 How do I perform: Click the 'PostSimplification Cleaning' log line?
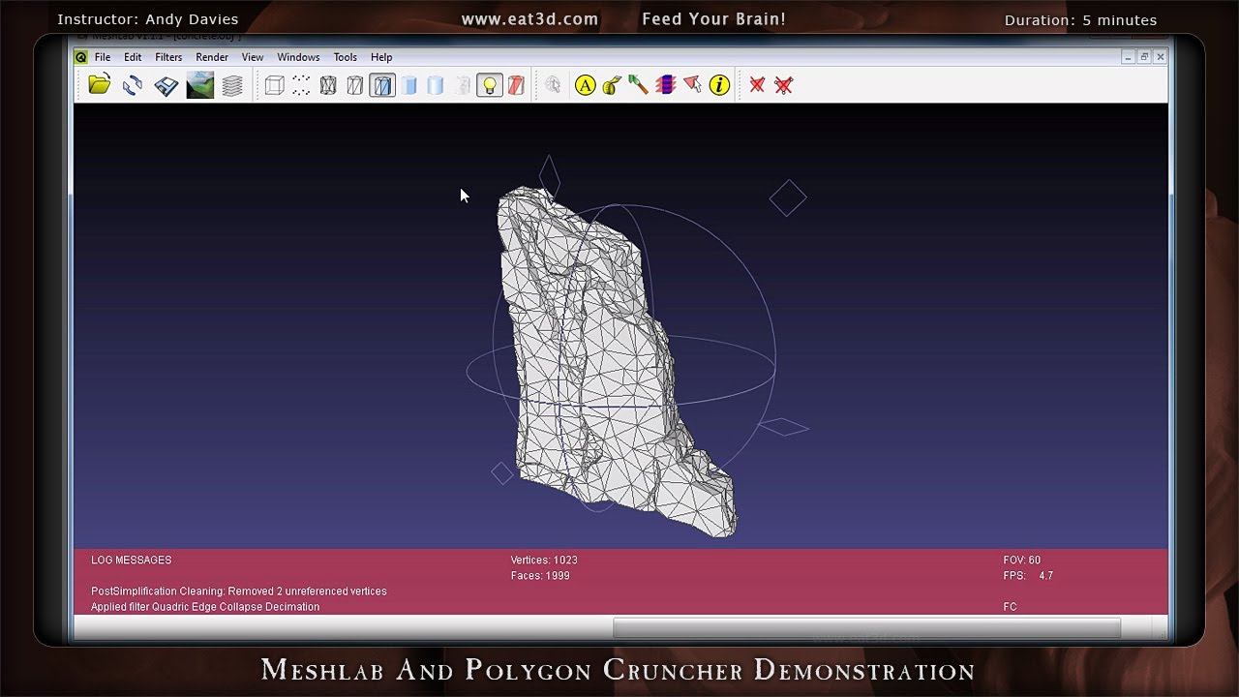click(x=239, y=591)
